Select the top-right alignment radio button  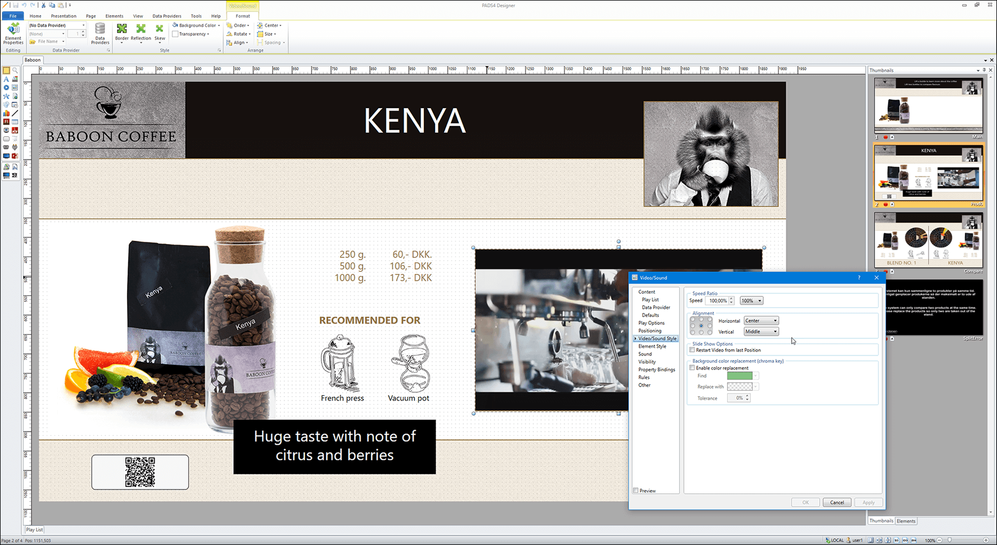(x=709, y=320)
